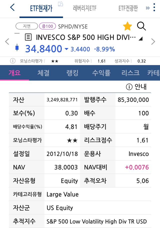Select the 수익률 tab

(x=101, y=73)
